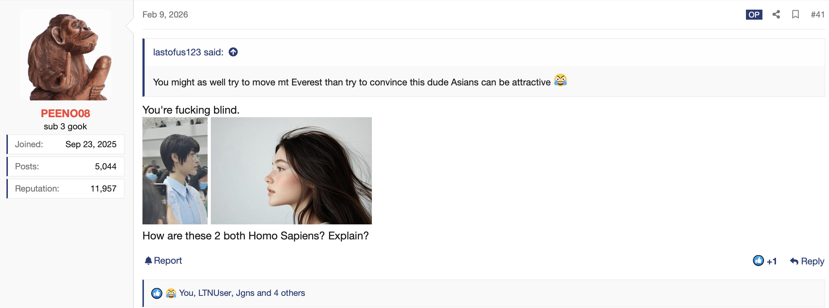Report this post

click(x=163, y=261)
